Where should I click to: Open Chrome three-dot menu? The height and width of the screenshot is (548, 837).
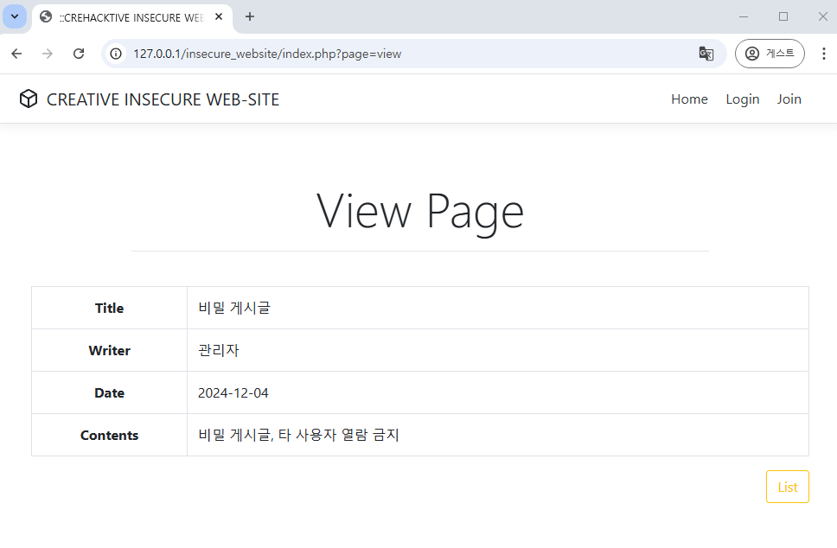click(x=824, y=54)
